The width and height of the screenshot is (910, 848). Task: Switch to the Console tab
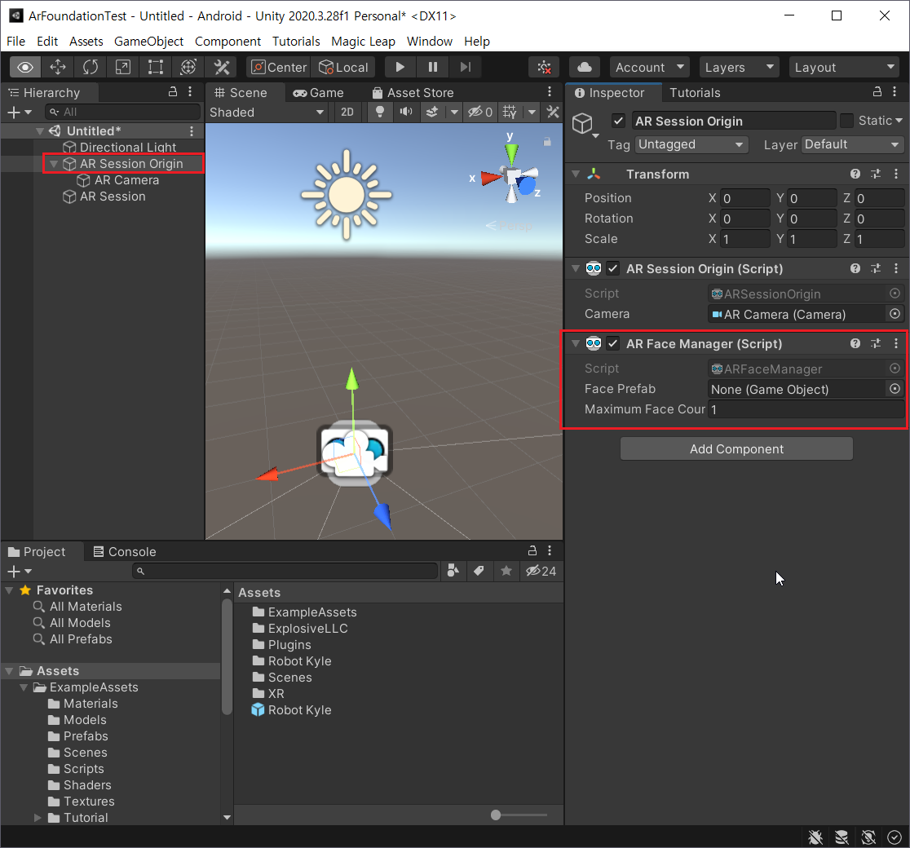click(x=124, y=552)
